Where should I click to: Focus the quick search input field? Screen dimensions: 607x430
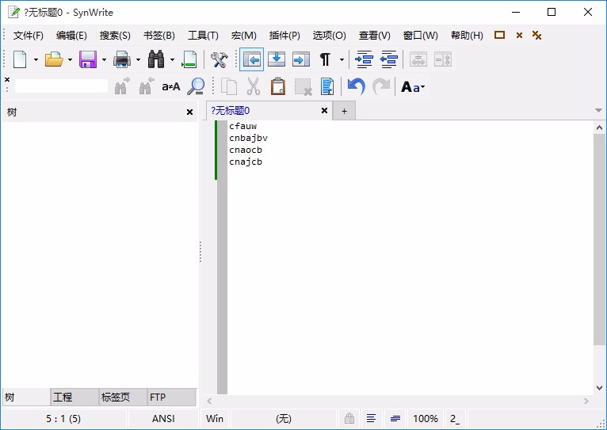[61, 86]
